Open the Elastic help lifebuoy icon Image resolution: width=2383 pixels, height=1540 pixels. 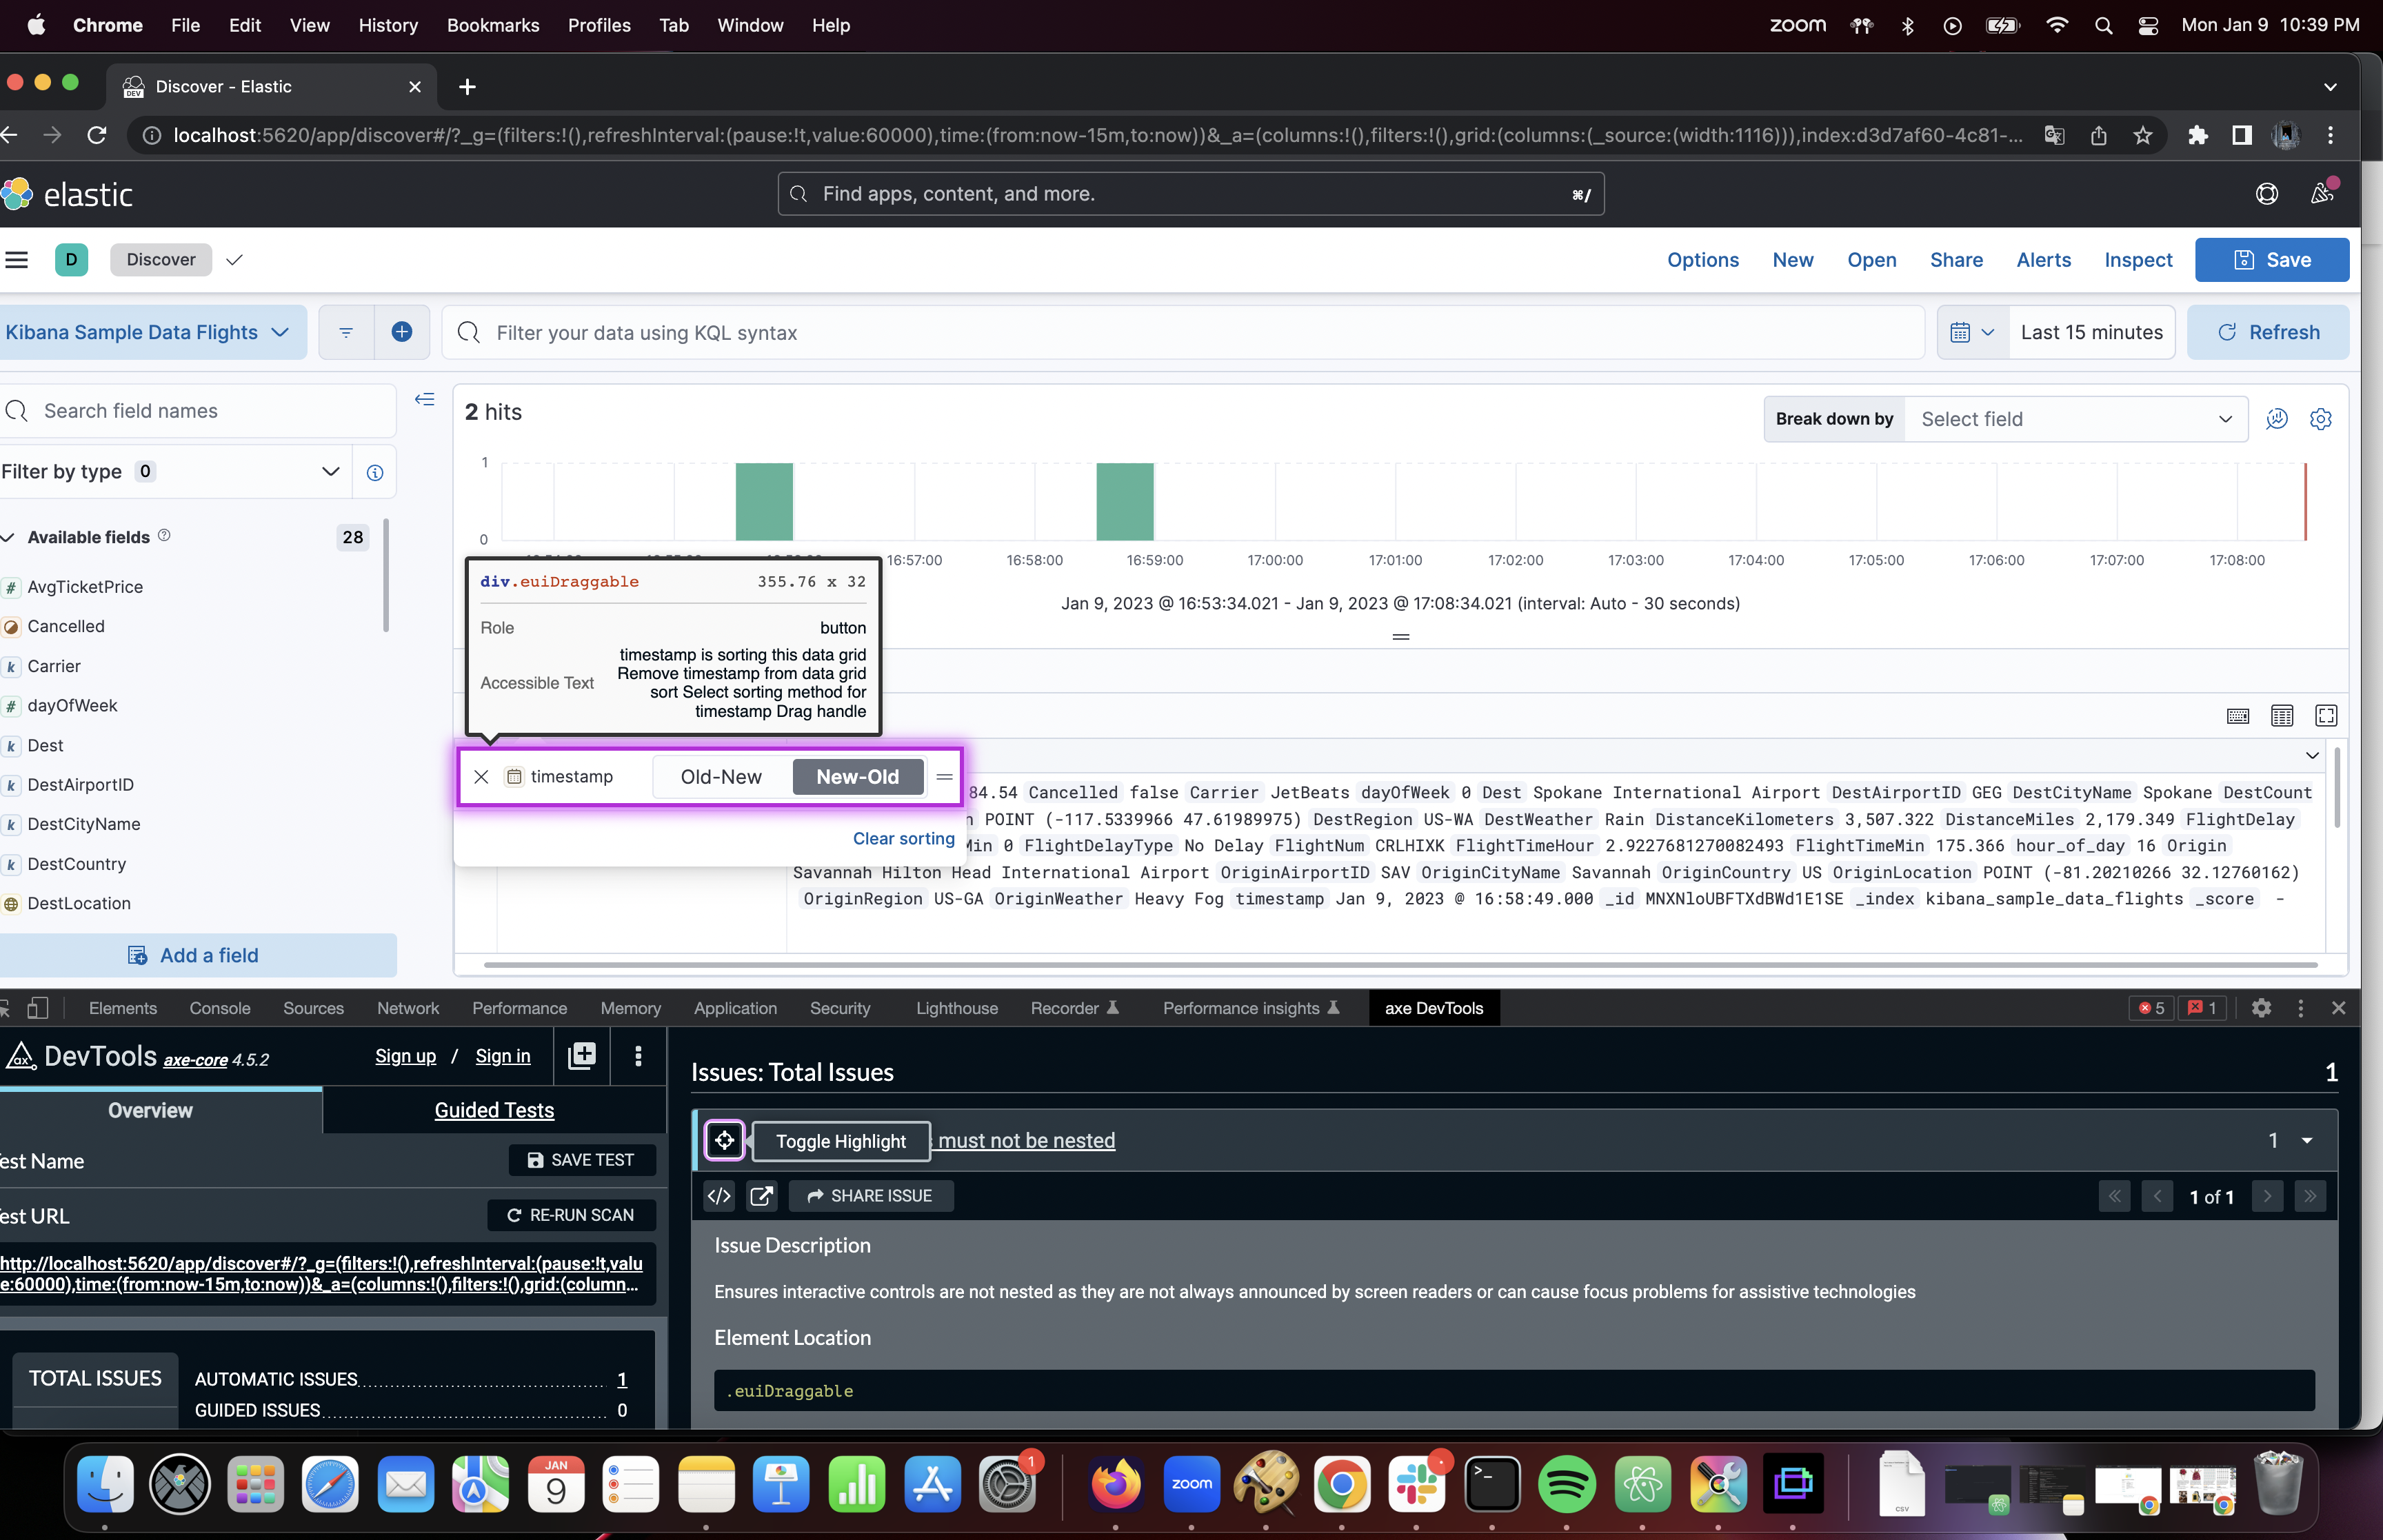click(2267, 194)
